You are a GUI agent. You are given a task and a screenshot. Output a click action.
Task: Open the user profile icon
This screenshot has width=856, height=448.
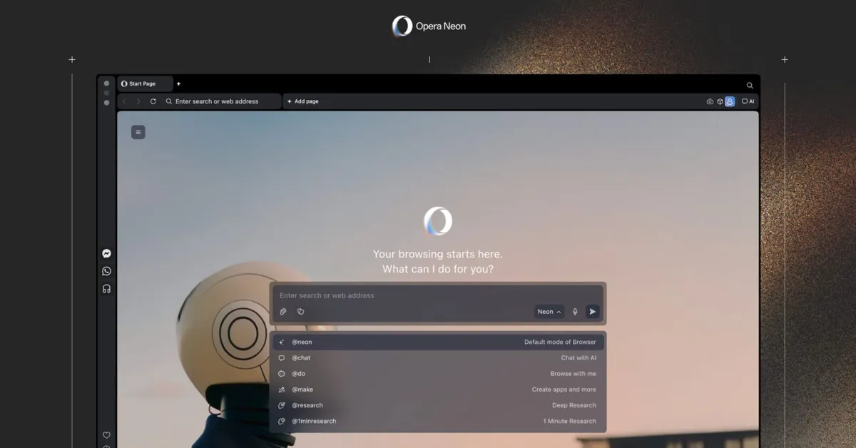point(730,101)
